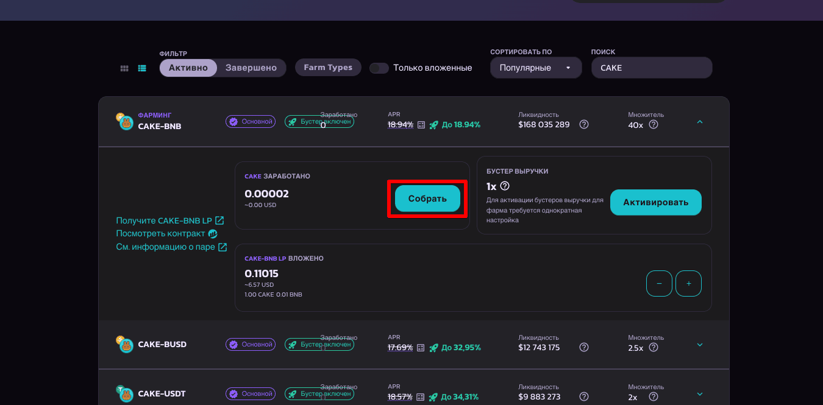823x405 pixels.
Task: Click the Активировать booster button
Action: (656, 202)
